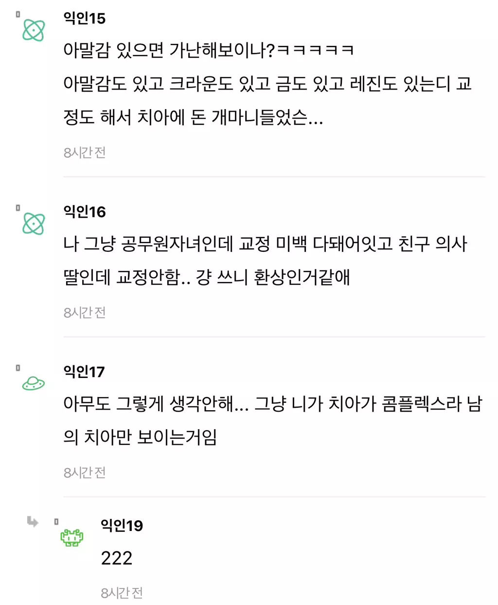Click the small marker above 익인16's avatar
This screenshot has height=605, width=498.
(x=18, y=208)
